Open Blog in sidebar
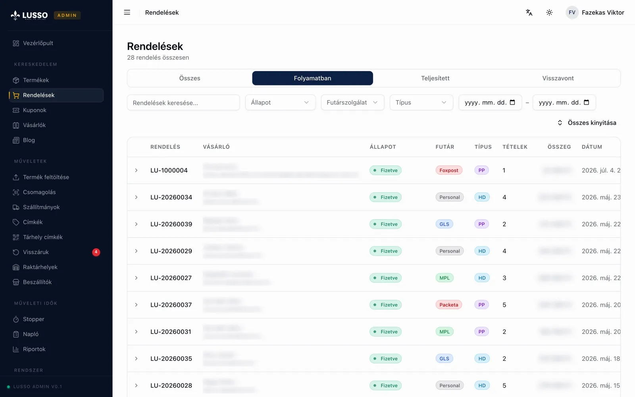 [x=56, y=140]
